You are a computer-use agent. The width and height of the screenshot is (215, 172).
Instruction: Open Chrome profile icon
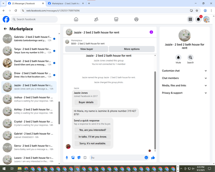coord(205,11)
